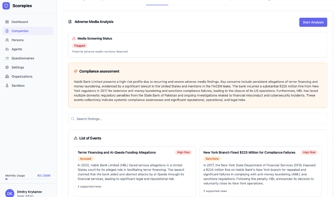Click the Sandbox flask icon
The image size is (335, 197).
coord(7,85)
